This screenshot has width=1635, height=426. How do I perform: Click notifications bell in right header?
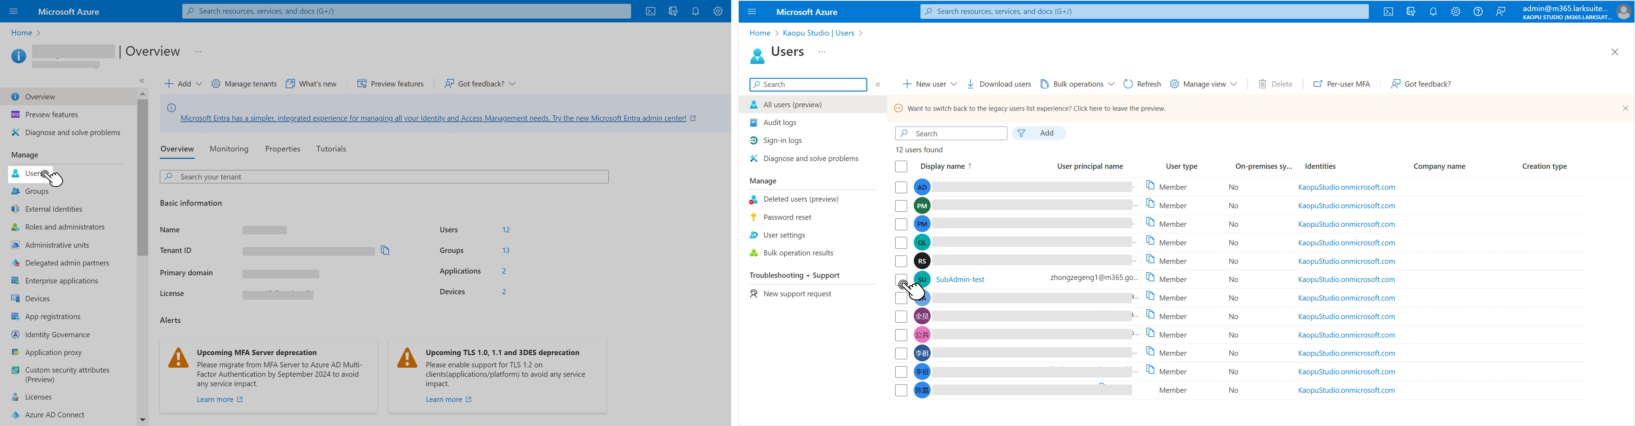coord(1433,12)
